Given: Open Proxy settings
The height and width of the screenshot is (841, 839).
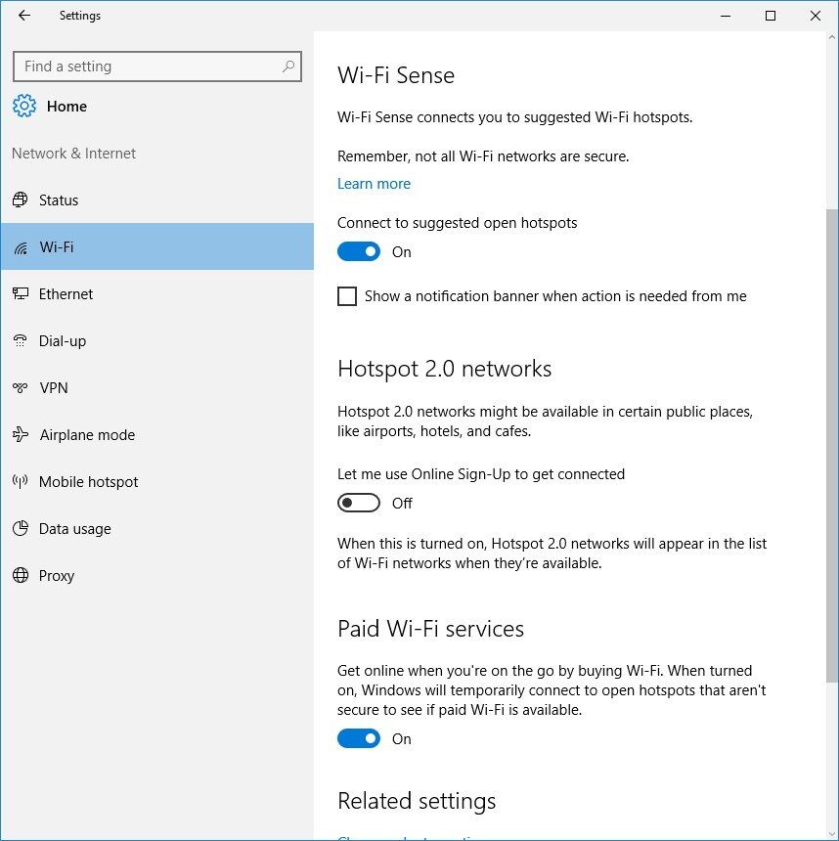Looking at the screenshot, I should pyautogui.click(x=157, y=576).
